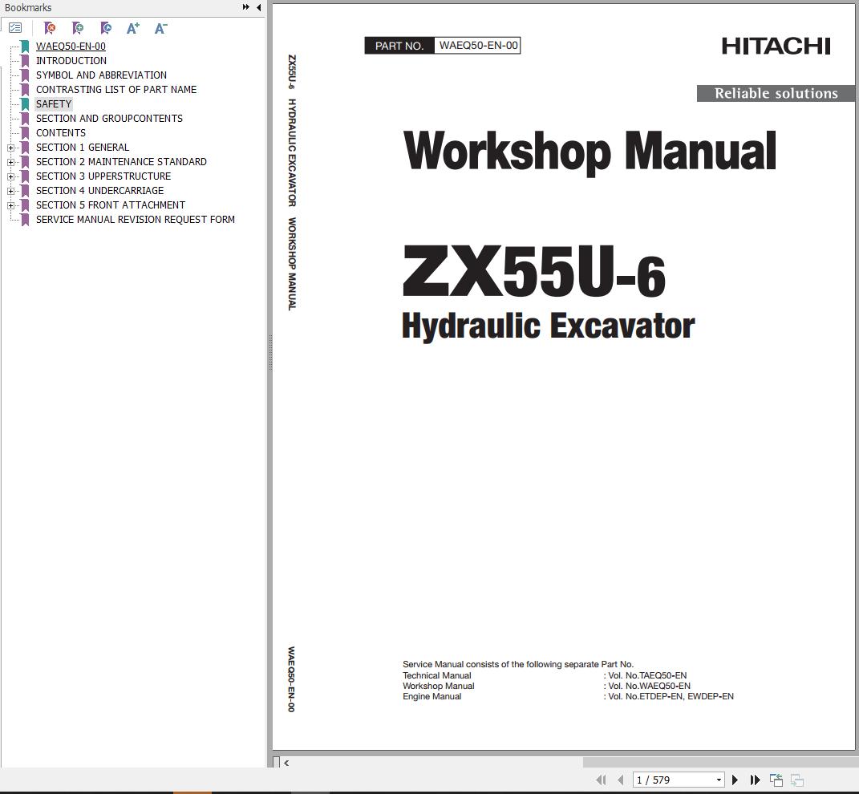Viewport: 859px width, 794px height.
Task: Click the teal bookmark icon beside SAFETY
Action: (25, 104)
